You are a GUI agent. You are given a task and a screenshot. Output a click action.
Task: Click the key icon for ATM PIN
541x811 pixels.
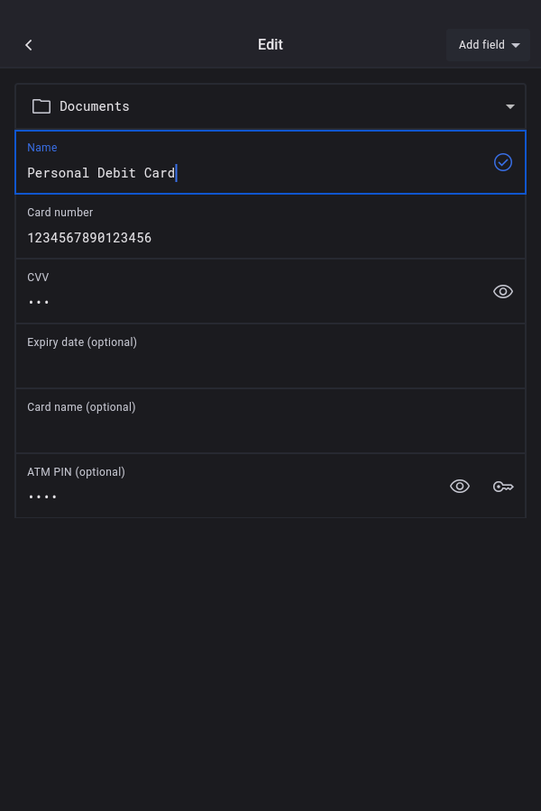pos(503,487)
